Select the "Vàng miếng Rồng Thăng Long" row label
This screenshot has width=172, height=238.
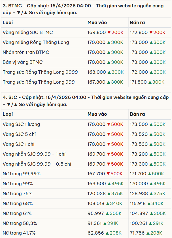pos(36,42)
